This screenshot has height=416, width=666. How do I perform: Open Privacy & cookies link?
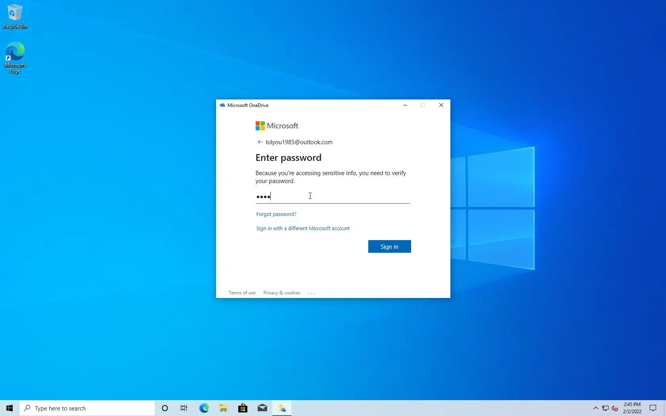pyautogui.click(x=281, y=293)
